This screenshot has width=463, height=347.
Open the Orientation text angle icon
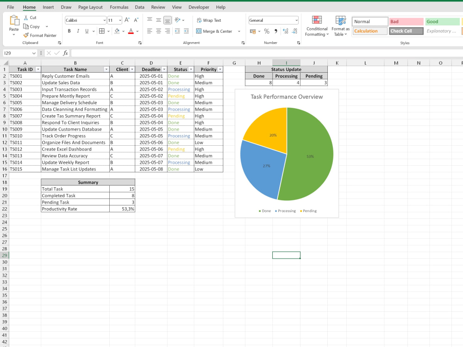[x=177, y=20]
